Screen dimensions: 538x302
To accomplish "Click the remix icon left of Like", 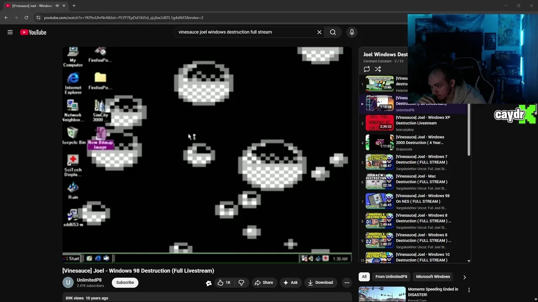I will (208, 283).
